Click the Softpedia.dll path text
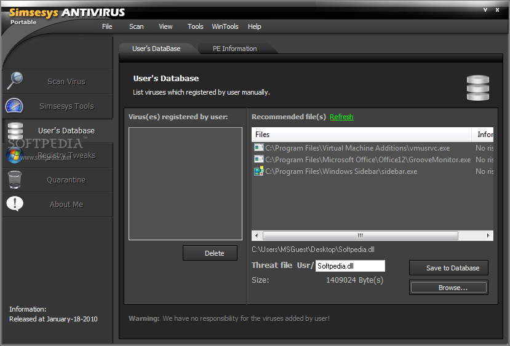Viewport: 510px width, 346px height. (x=313, y=250)
